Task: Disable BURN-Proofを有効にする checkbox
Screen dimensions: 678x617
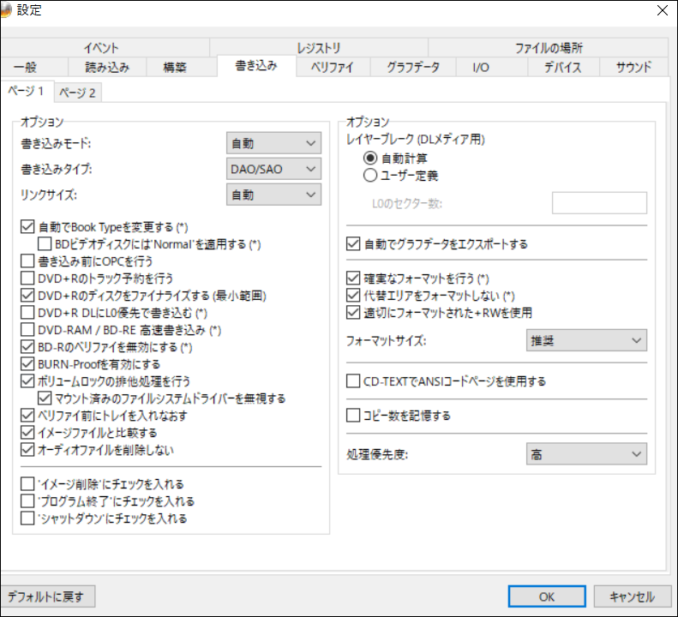Action: click(x=27, y=364)
